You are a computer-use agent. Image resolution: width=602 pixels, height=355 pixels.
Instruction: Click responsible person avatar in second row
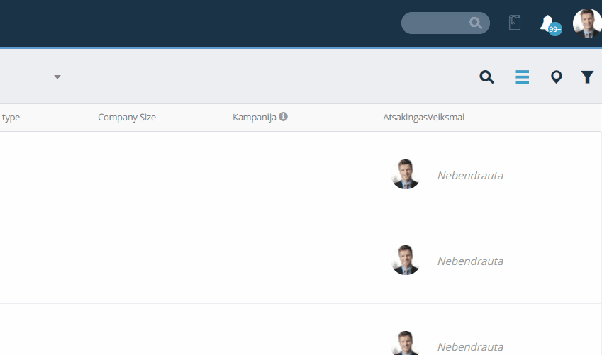pos(405,260)
